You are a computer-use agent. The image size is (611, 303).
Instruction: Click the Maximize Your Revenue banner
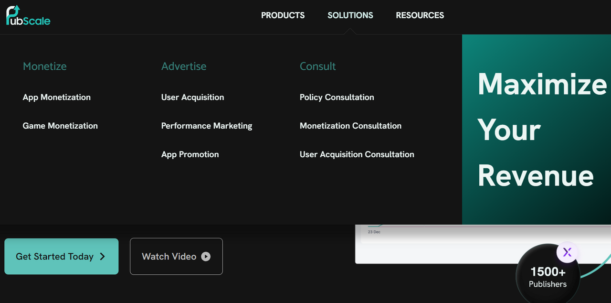(x=537, y=129)
